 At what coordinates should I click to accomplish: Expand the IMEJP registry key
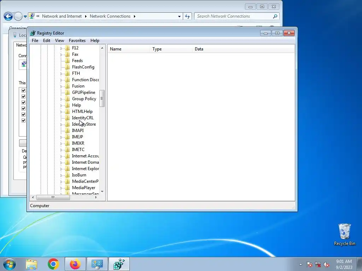coord(61,137)
